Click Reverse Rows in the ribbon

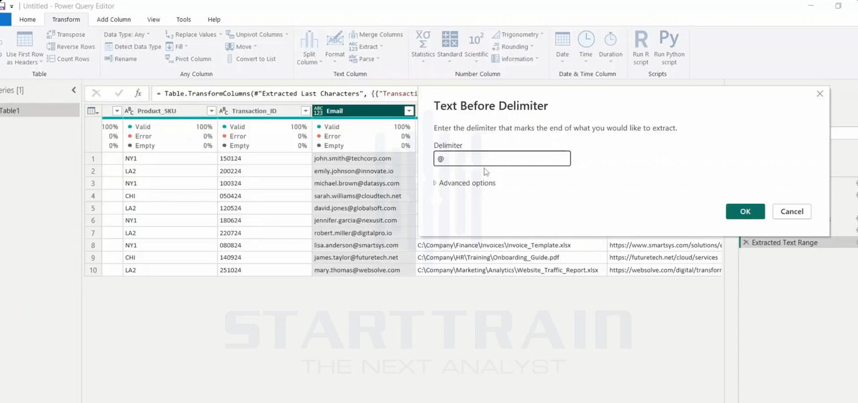click(70, 46)
